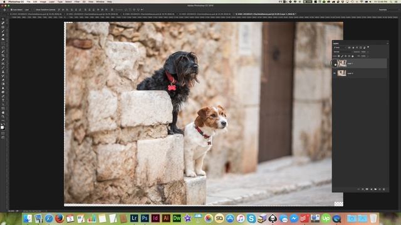Screen dimensions: 401x225
Task: Select the Clone Stamp tool
Action: pyautogui.click(x=3, y=72)
